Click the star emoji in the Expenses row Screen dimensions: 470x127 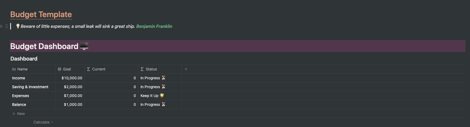pyautogui.click(x=162, y=95)
